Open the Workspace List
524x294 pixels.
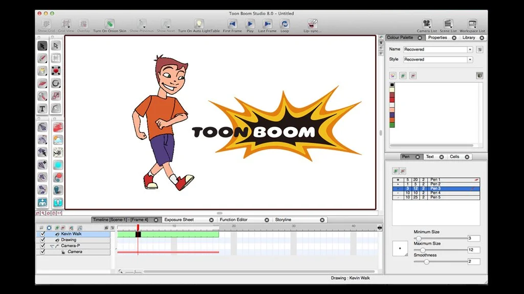click(472, 26)
